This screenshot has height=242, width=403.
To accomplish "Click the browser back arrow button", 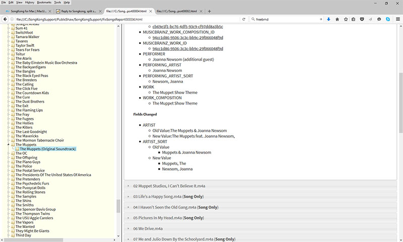I will point(5,19).
